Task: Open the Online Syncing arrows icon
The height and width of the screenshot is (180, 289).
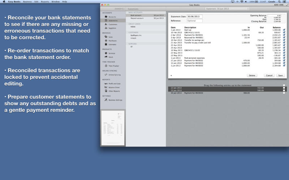Action: tap(106, 75)
